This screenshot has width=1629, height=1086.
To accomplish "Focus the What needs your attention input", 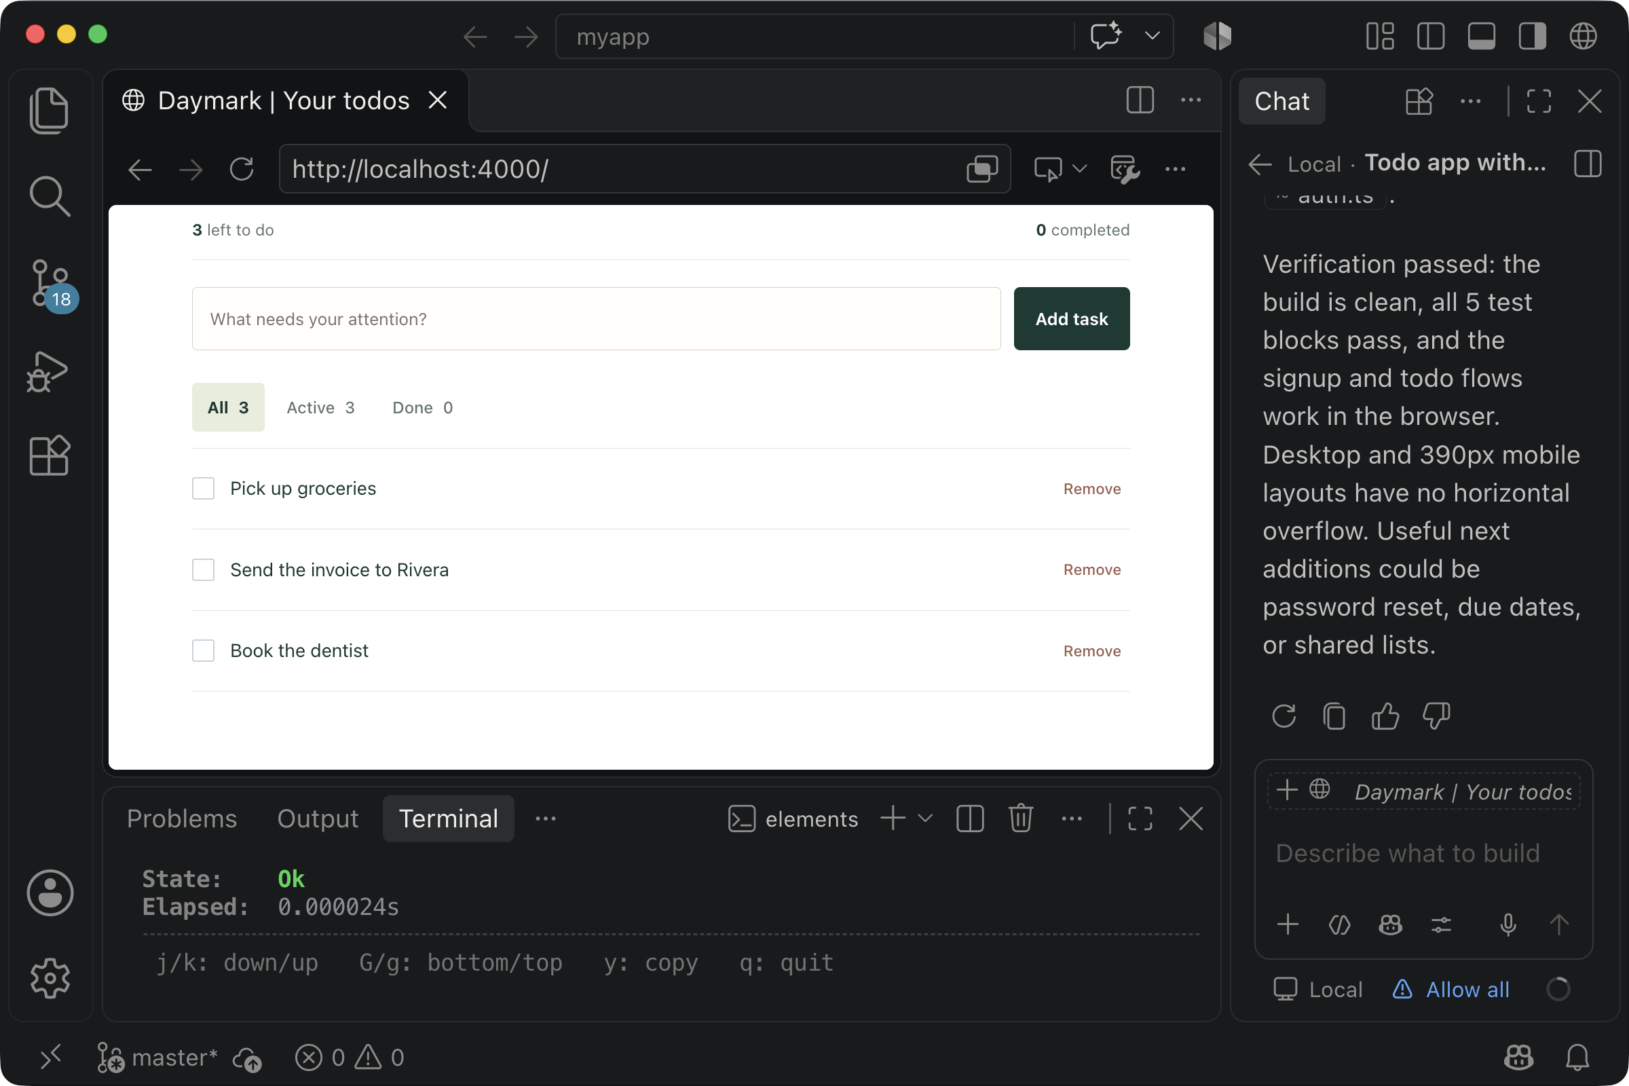I will [x=597, y=318].
